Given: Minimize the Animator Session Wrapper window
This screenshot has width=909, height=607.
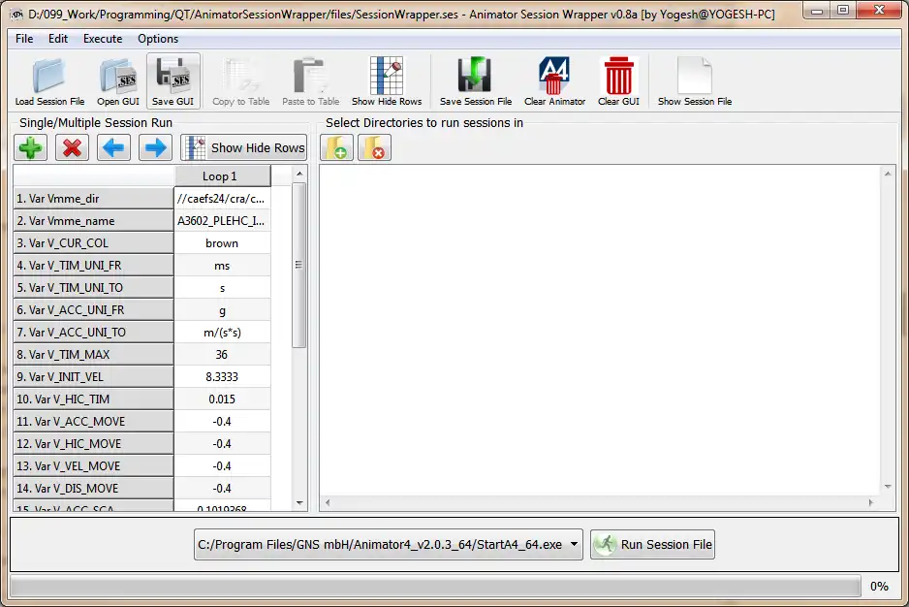Looking at the screenshot, I should (x=817, y=11).
